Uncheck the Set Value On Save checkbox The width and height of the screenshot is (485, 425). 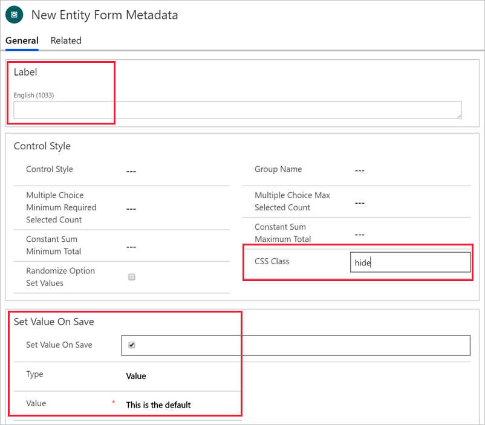tap(132, 345)
